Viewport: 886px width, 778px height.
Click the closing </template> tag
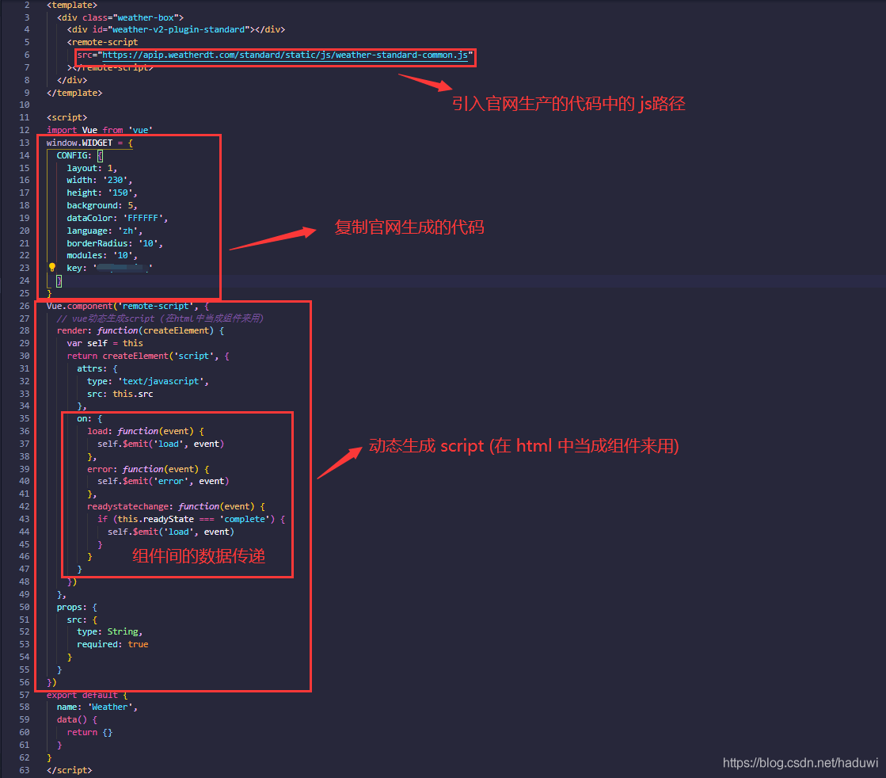(x=74, y=93)
